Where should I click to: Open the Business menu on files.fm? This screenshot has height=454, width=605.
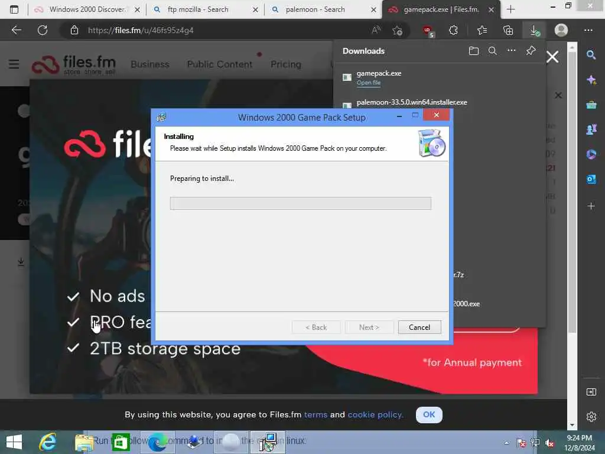point(150,64)
